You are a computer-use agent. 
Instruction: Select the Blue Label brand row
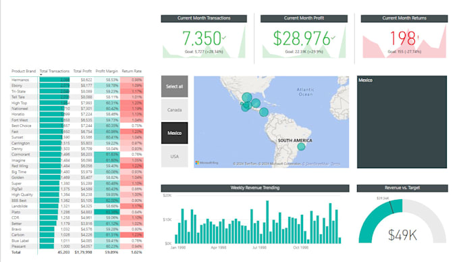coord(77,240)
